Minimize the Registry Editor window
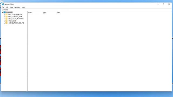Screen dimensions: 173x97 pos(158,4)
